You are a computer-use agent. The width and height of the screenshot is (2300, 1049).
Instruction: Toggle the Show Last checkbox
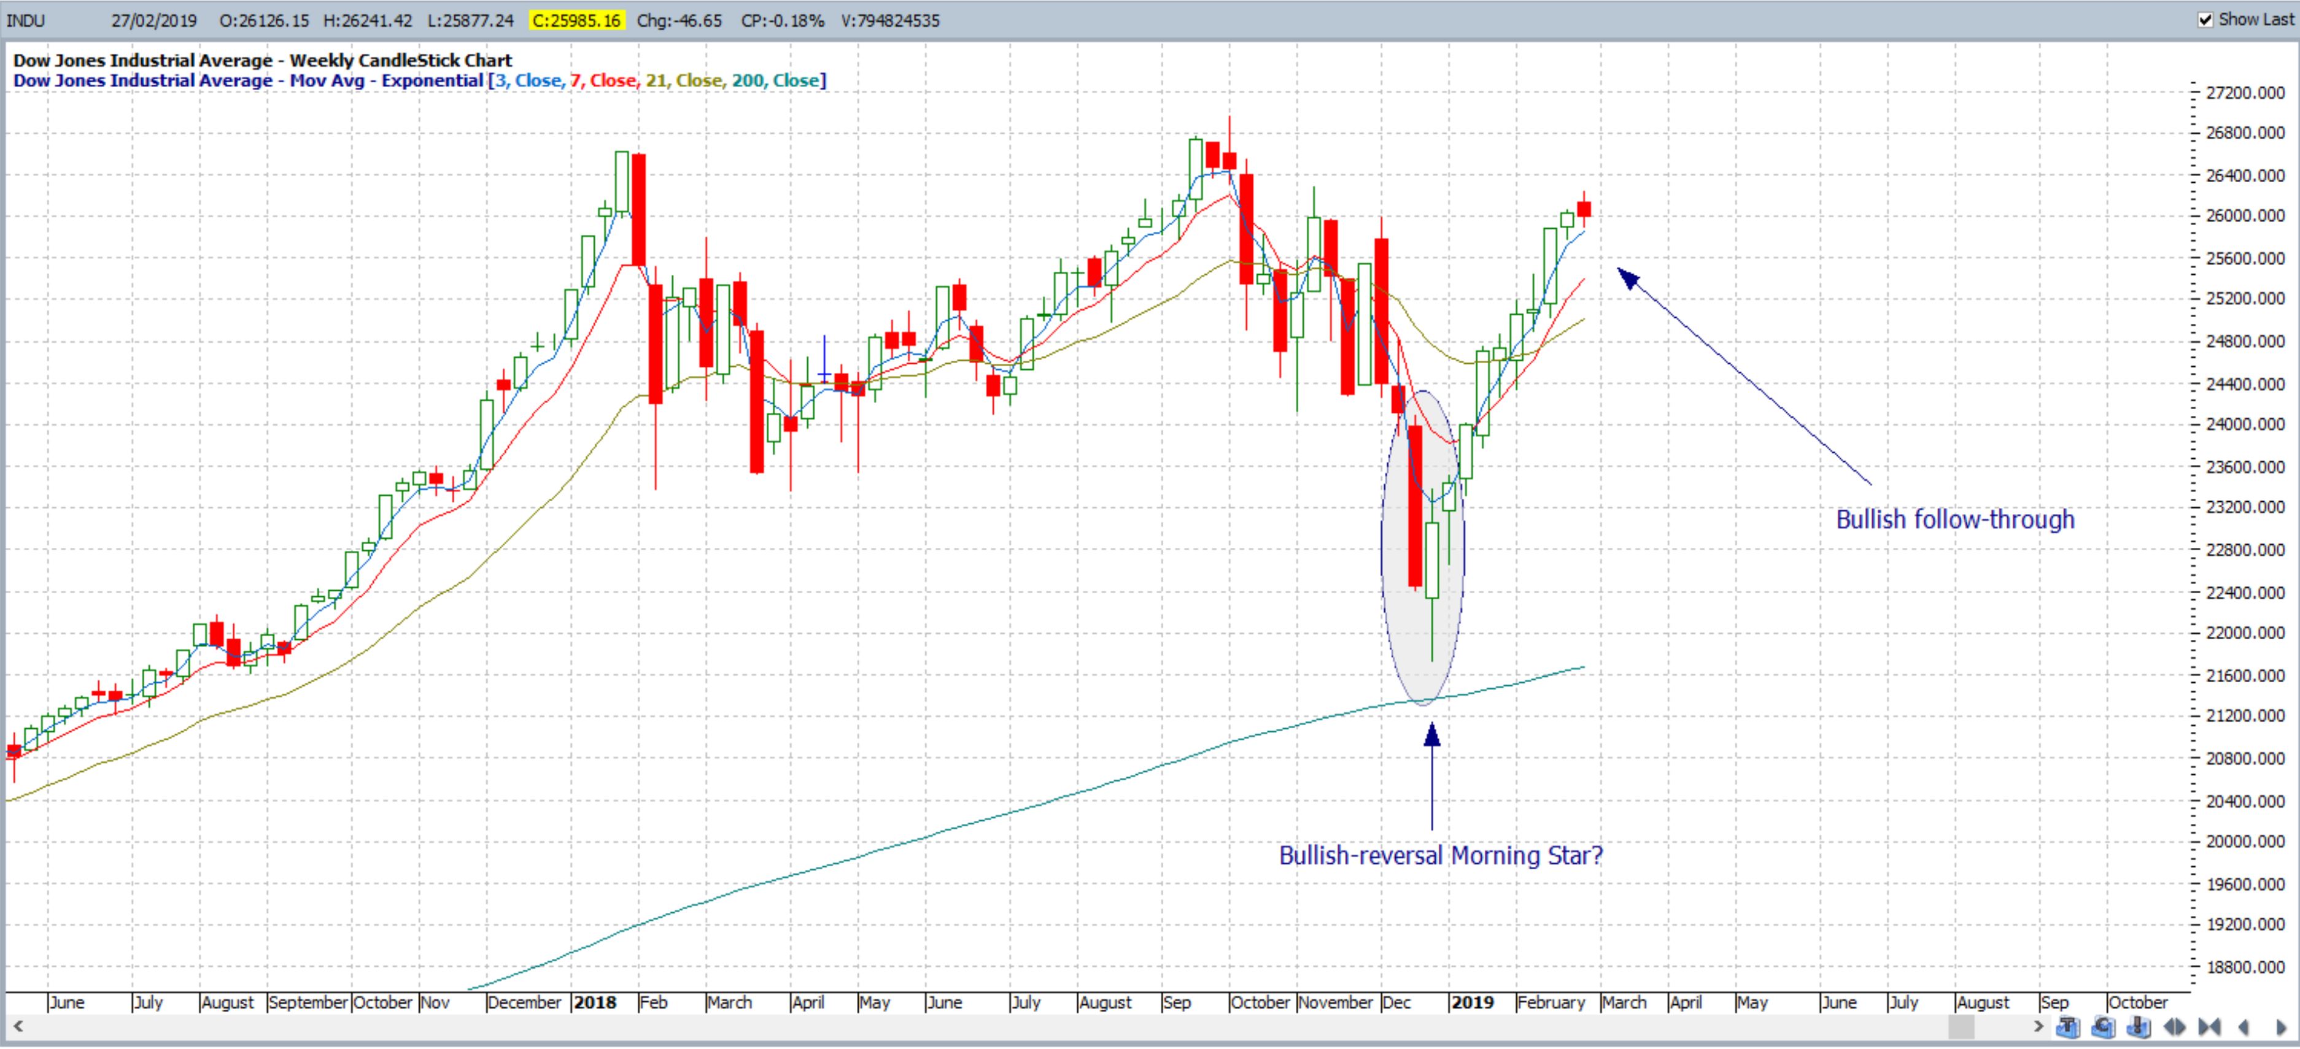[x=2205, y=20]
